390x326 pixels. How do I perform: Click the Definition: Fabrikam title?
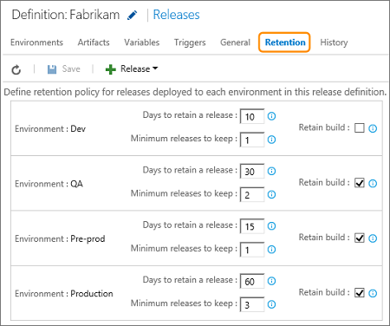pyautogui.click(x=66, y=15)
